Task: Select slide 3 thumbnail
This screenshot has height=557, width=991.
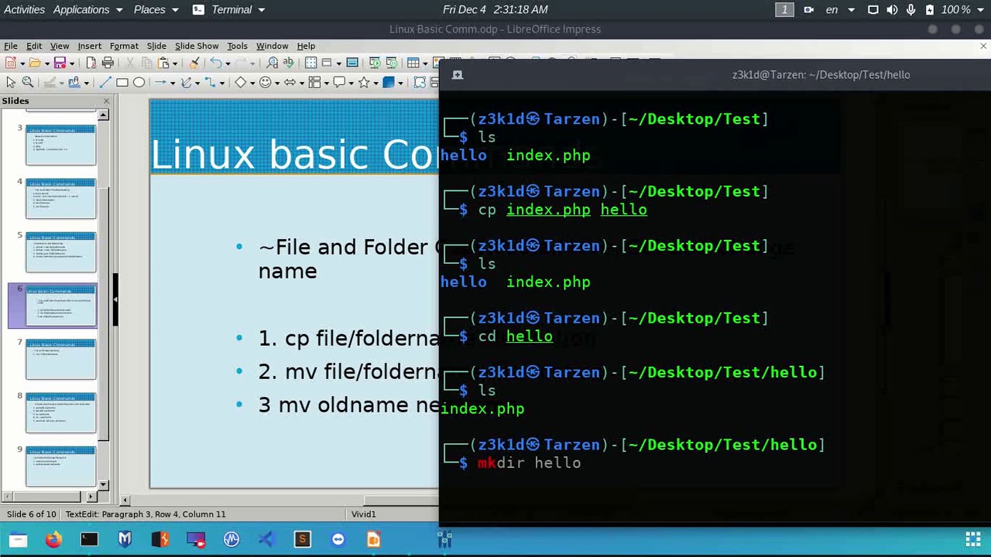Action: [x=60, y=145]
